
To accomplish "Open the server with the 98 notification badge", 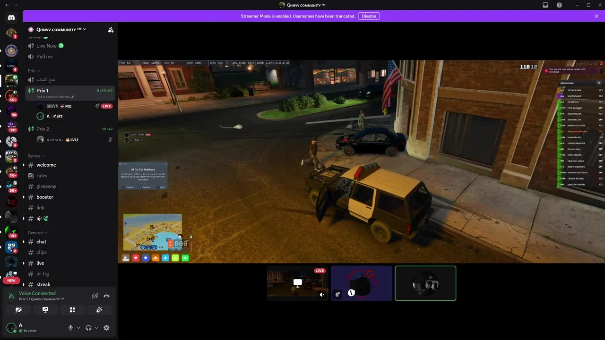I will click(x=11, y=111).
